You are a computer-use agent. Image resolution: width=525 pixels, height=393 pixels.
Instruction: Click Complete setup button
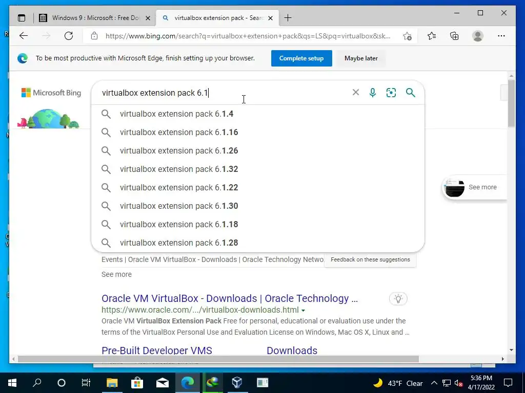(301, 58)
